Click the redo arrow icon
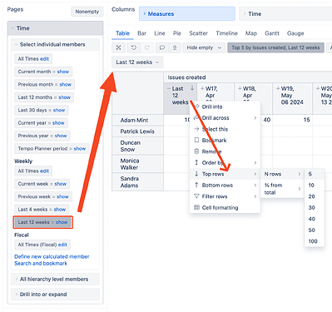The width and height of the screenshot is (332, 312). [147, 47]
